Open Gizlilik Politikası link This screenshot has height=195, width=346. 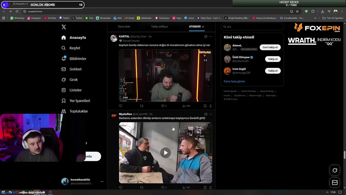248,91
